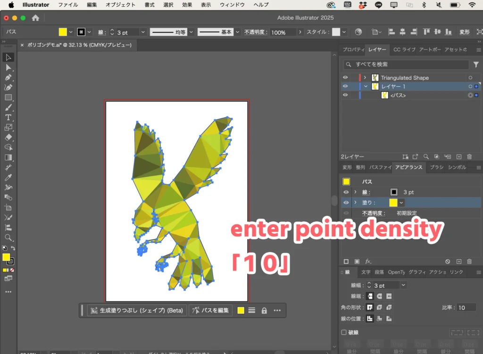483x354 pixels.
Task: Toggle visibility of the <パス> sublayer
Action: pyautogui.click(x=345, y=95)
